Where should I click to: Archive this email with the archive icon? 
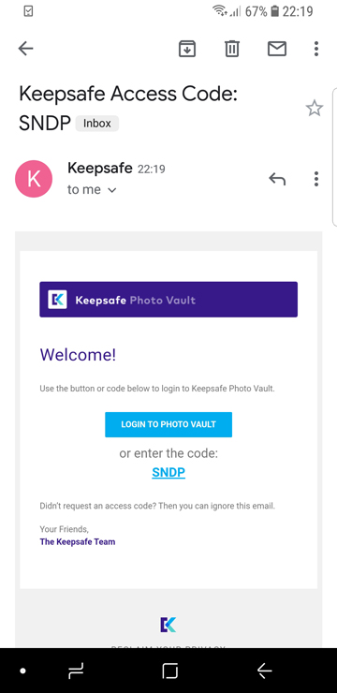pyautogui.click(x=187, y=49)
